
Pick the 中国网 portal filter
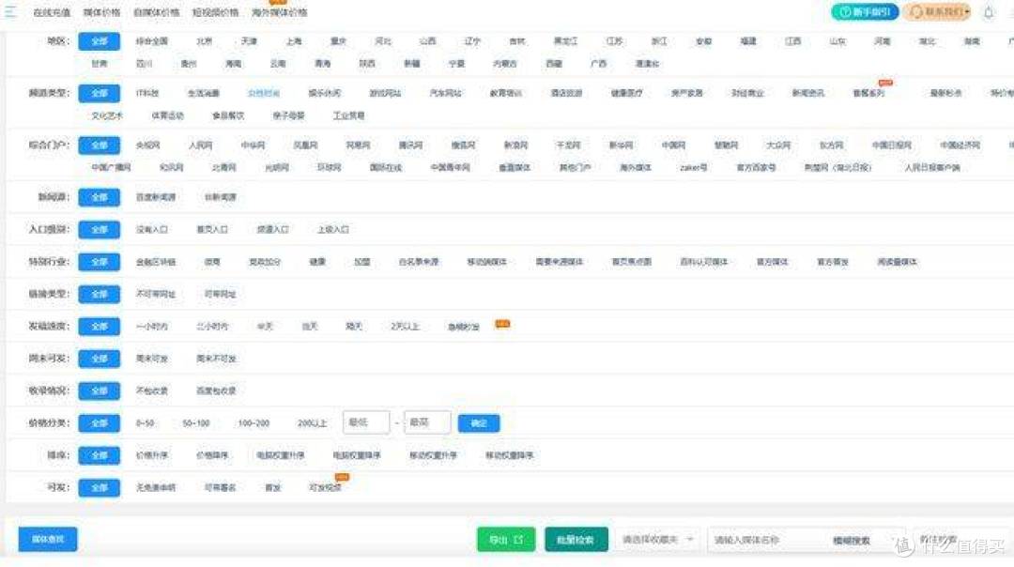673,146
